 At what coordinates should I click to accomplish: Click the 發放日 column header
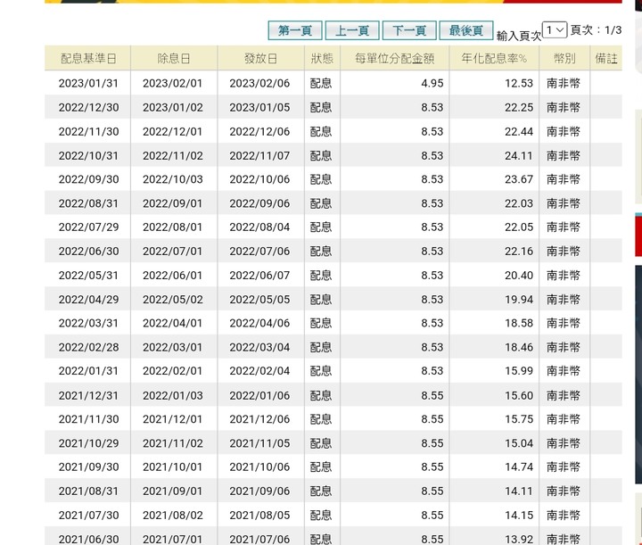click(x=260, y=59)
